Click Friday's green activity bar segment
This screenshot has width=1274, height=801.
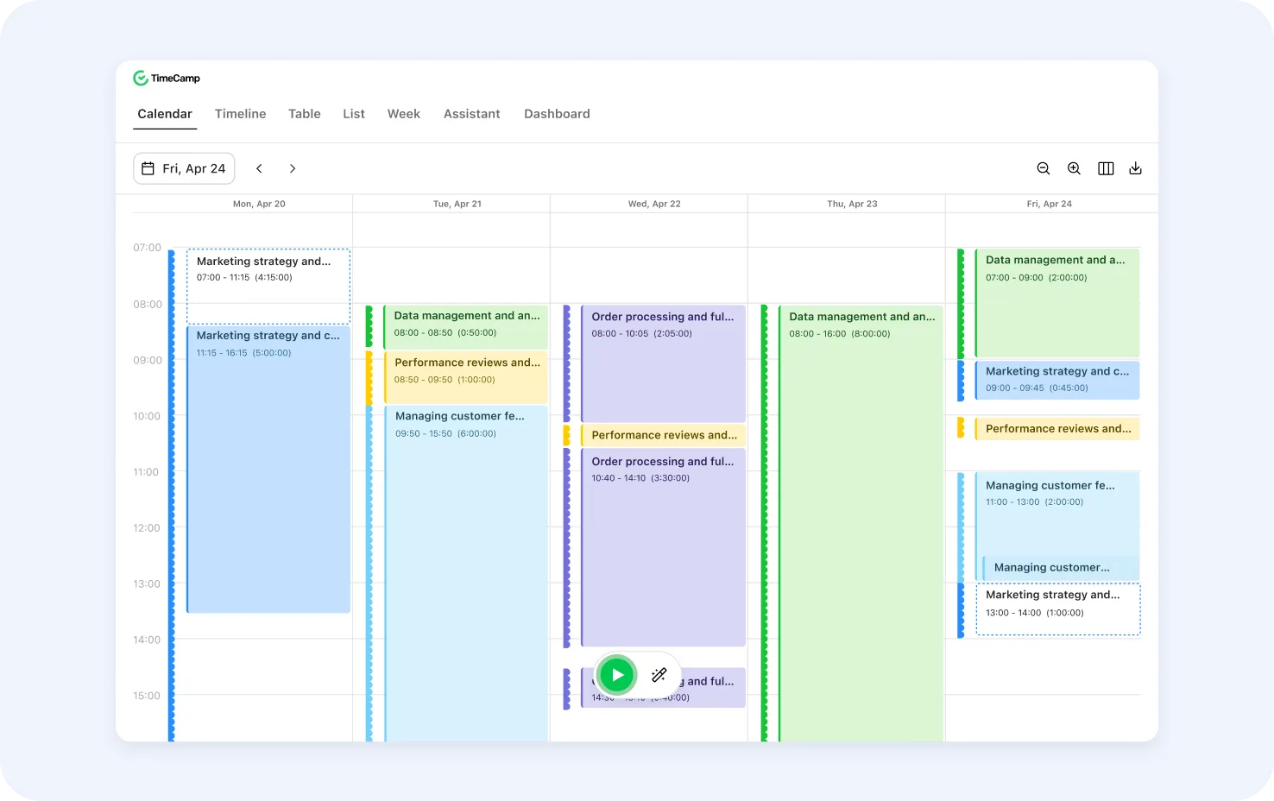pyautogui.click(x=961, y=303)
